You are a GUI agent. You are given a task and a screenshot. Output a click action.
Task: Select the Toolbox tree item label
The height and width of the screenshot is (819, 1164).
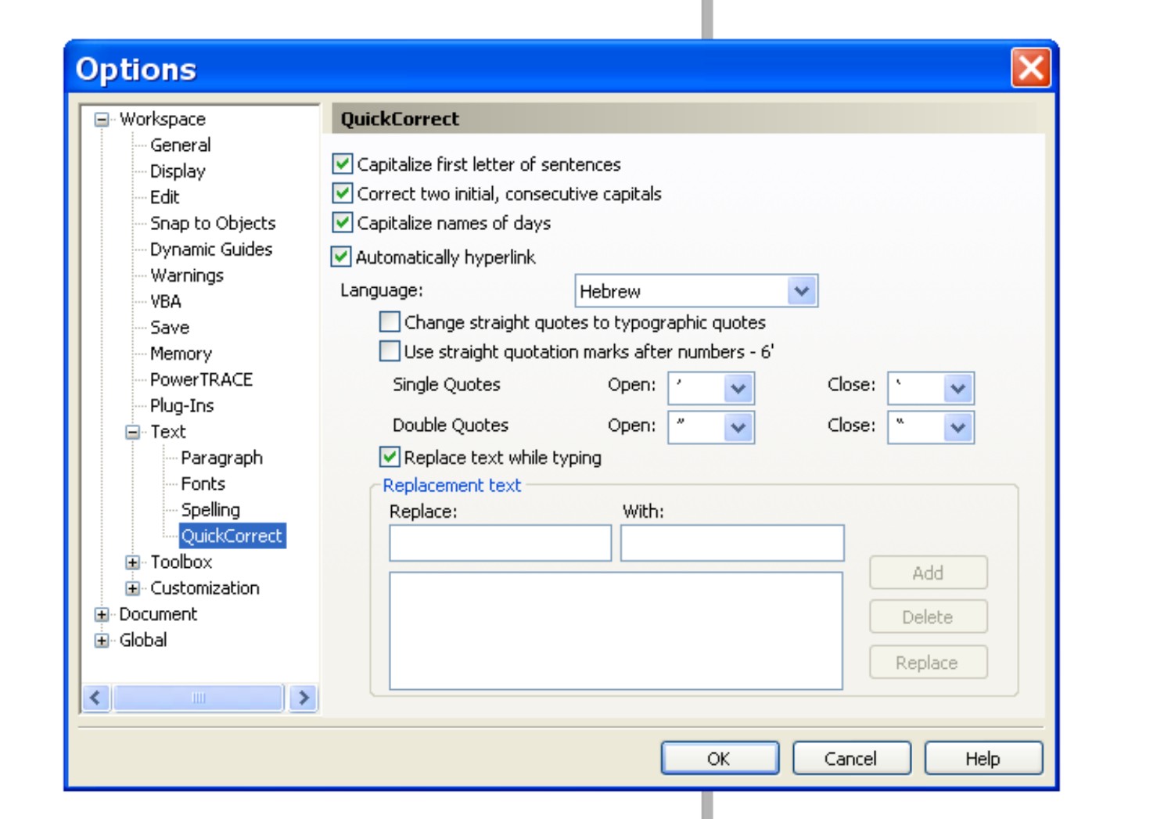pos(181,562)
